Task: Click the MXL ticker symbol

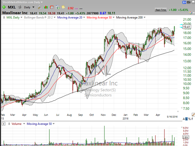Action: pyautogui.click(x=12, y=7)
